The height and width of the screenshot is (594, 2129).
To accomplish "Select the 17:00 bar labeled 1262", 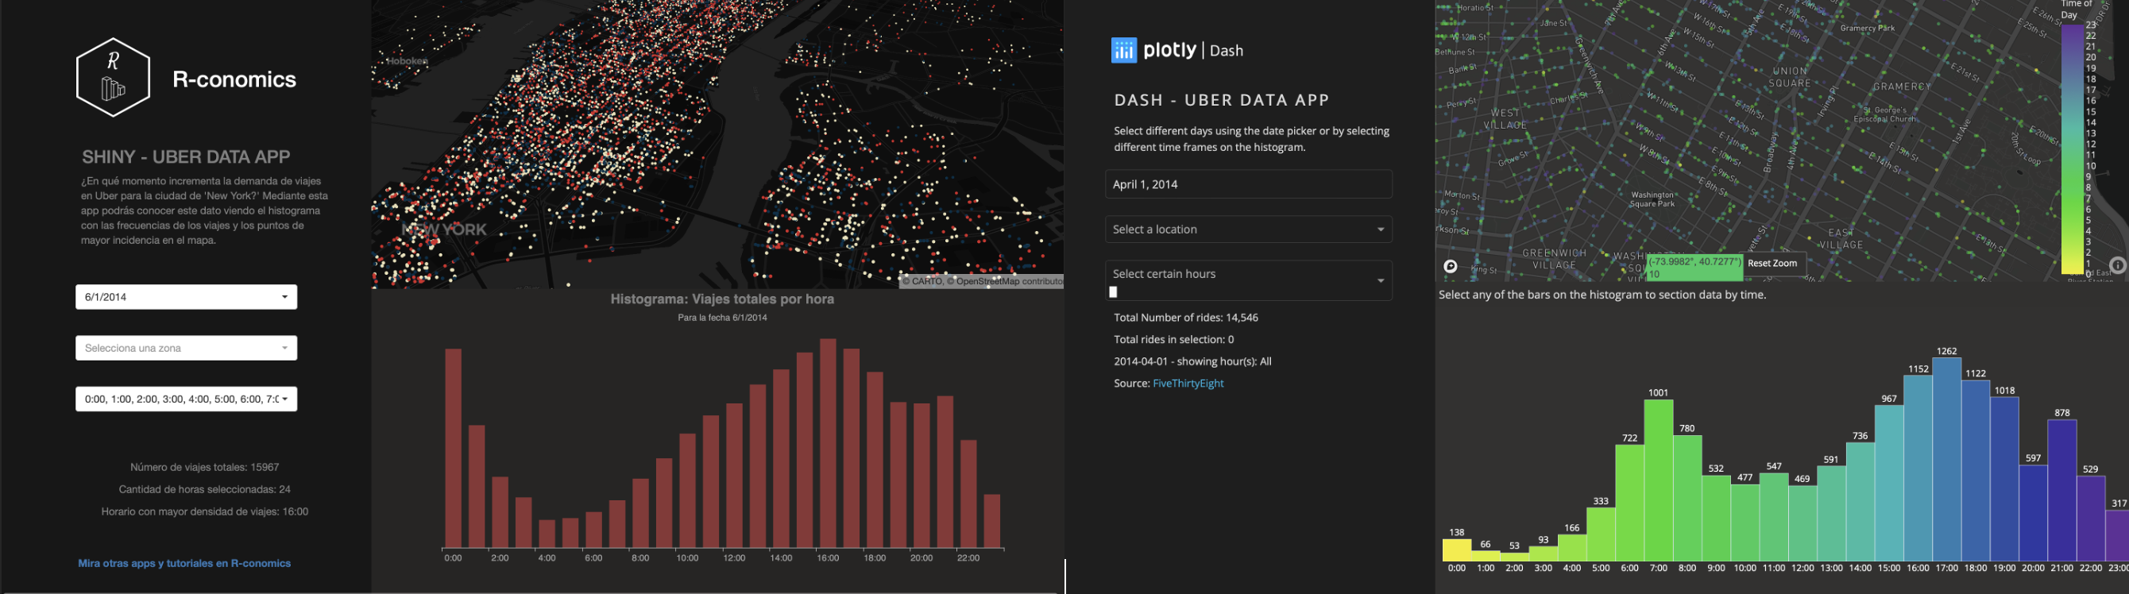I will click(1946, 463).
